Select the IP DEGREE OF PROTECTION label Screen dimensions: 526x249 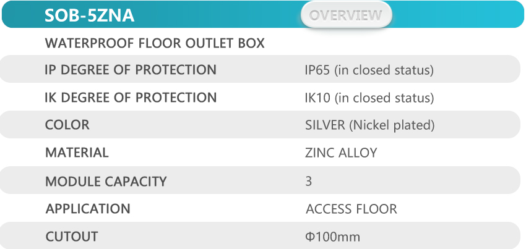click(131, 70)
